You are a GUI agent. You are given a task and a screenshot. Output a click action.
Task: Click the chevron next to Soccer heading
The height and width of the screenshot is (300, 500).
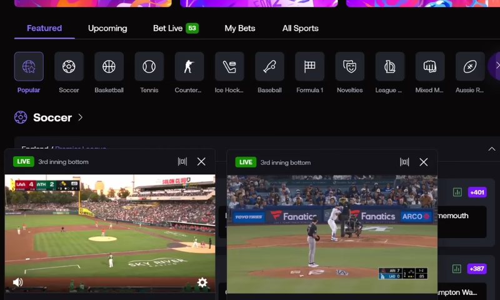click(x=81, y=117)
